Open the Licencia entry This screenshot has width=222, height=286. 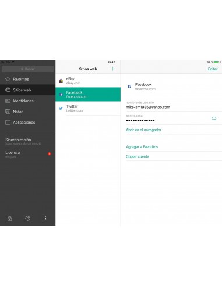[27, 154]
